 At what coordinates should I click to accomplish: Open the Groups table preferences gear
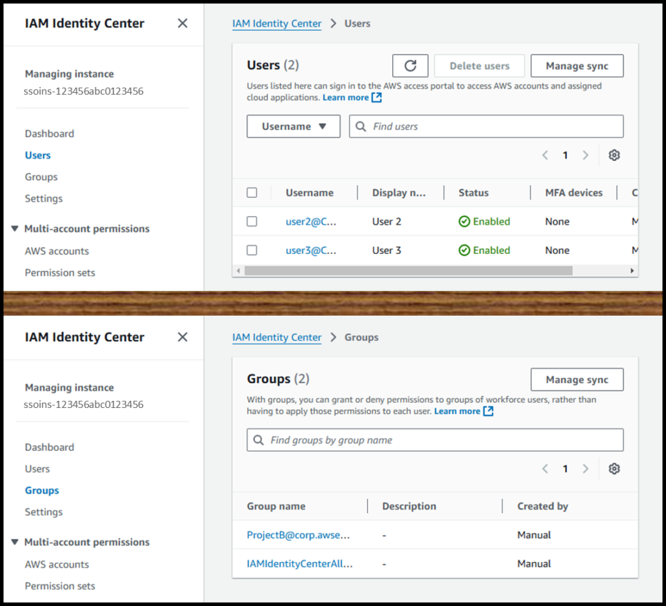(613, 468)
